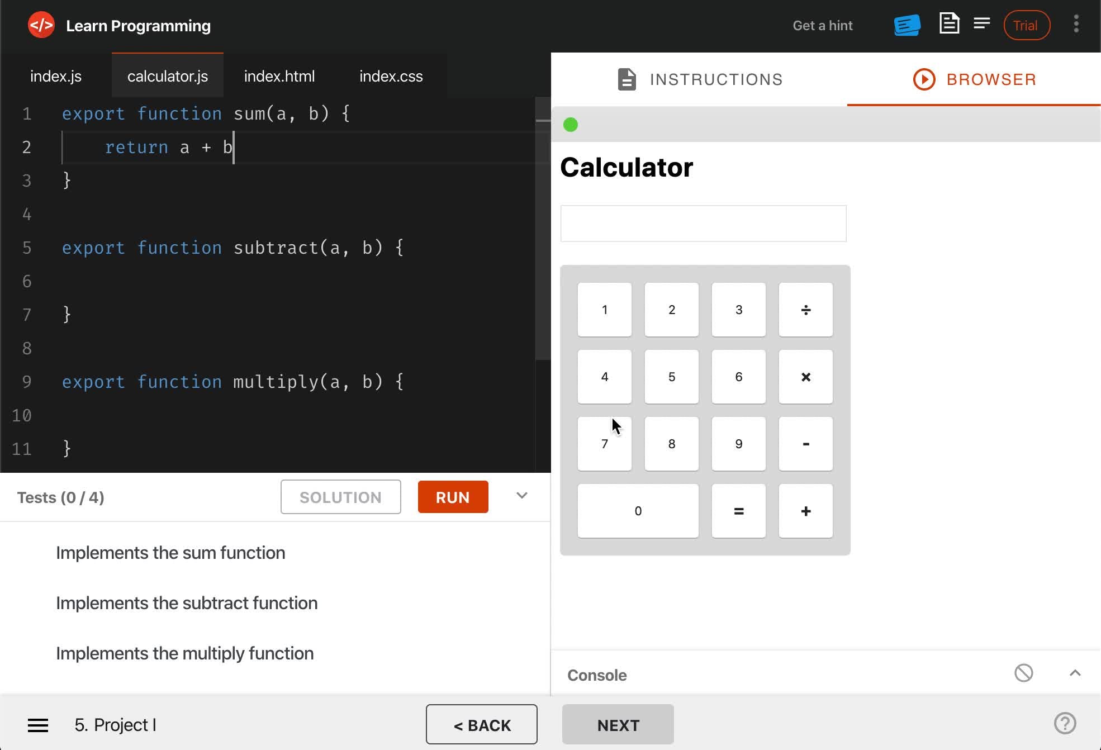Image resolution: width=1101 pixels, height=750 pixels.
Task: Click the BROWSER tab label
Action: coord(990,79)
